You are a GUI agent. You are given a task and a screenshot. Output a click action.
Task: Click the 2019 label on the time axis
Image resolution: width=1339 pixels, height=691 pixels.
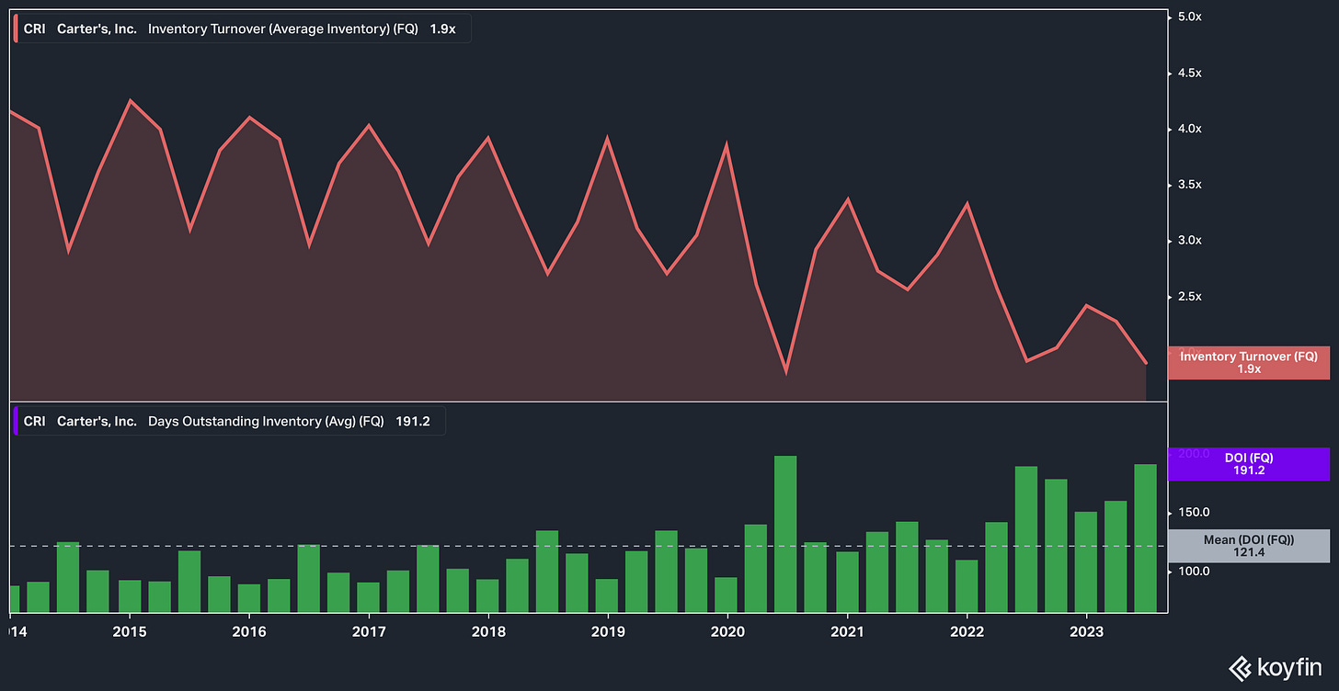[x=607, y=632]
